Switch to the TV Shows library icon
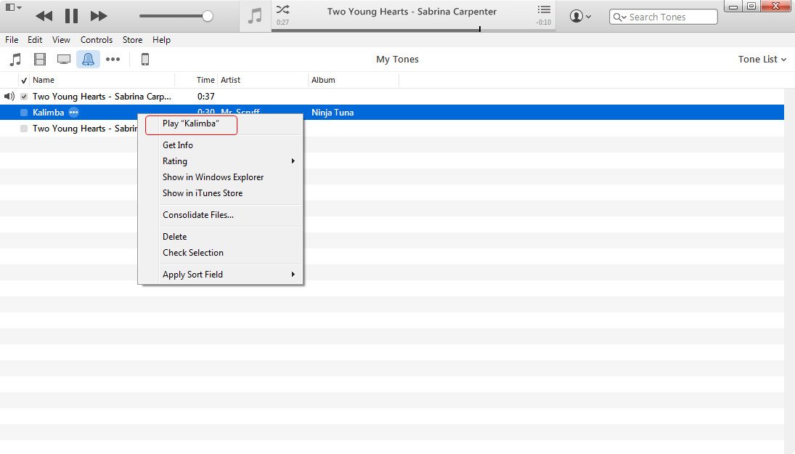The image size is (795, 454). 64,60
